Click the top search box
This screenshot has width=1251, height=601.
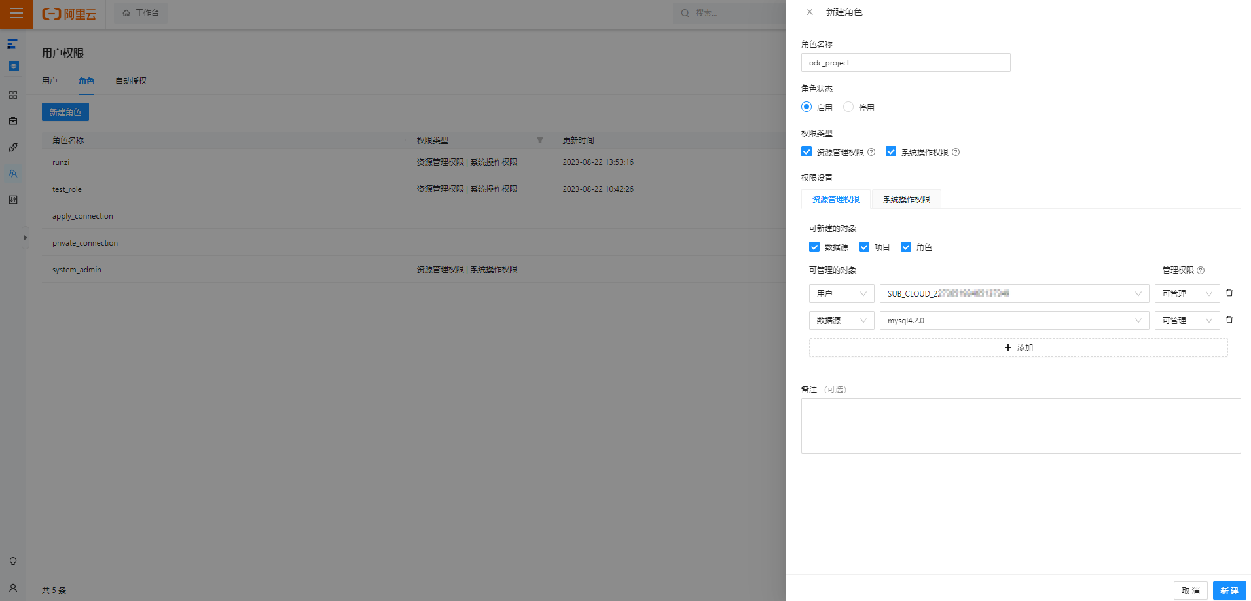pos(729,13)
